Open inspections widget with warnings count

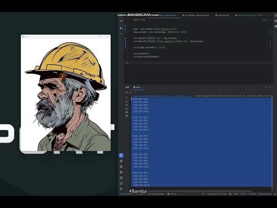point(264,20)
